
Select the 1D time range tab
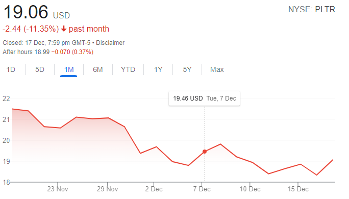[11, 69]
